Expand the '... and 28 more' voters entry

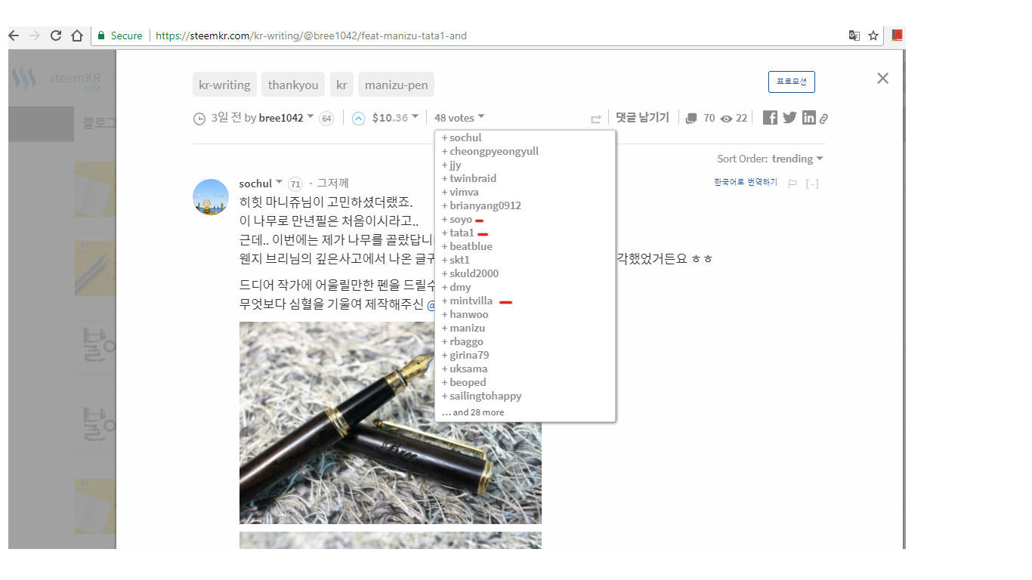[x=473, y=412]
